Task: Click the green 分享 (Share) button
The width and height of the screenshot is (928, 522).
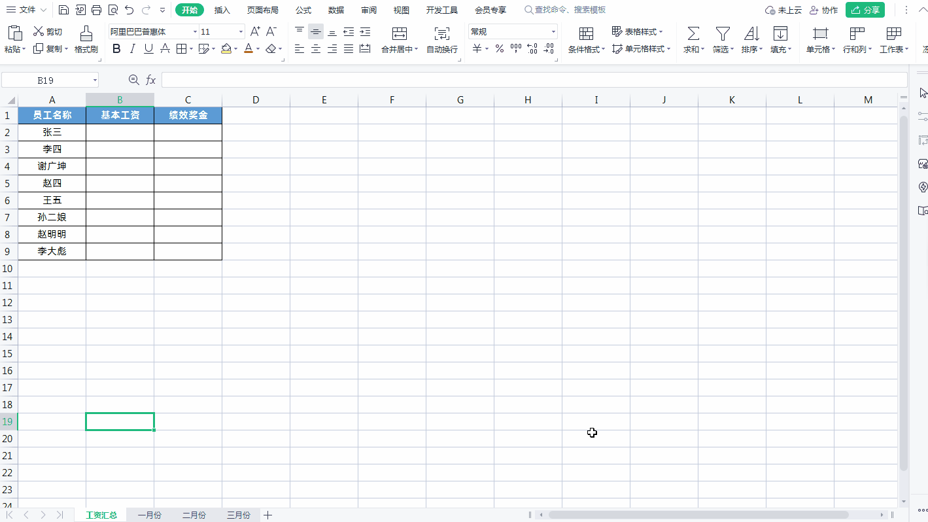Action: click(x=865, y=10)
